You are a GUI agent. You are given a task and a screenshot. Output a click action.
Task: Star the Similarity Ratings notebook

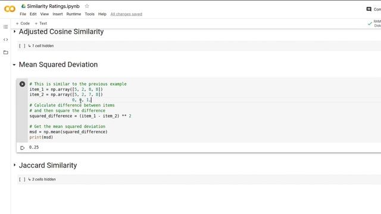click(x=87, y=6)
